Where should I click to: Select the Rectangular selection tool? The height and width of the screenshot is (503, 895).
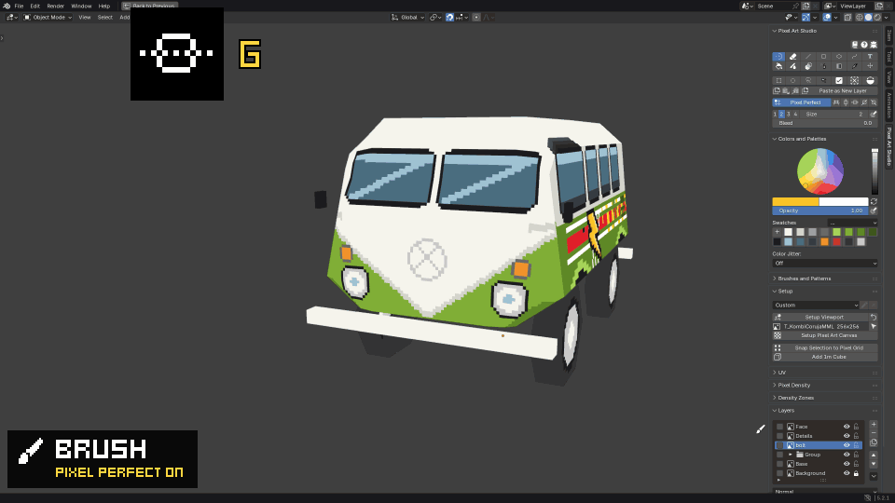pos(778,80)
